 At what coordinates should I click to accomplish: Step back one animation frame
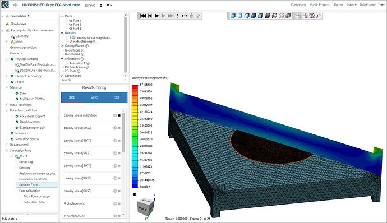[x=150, y=16]
